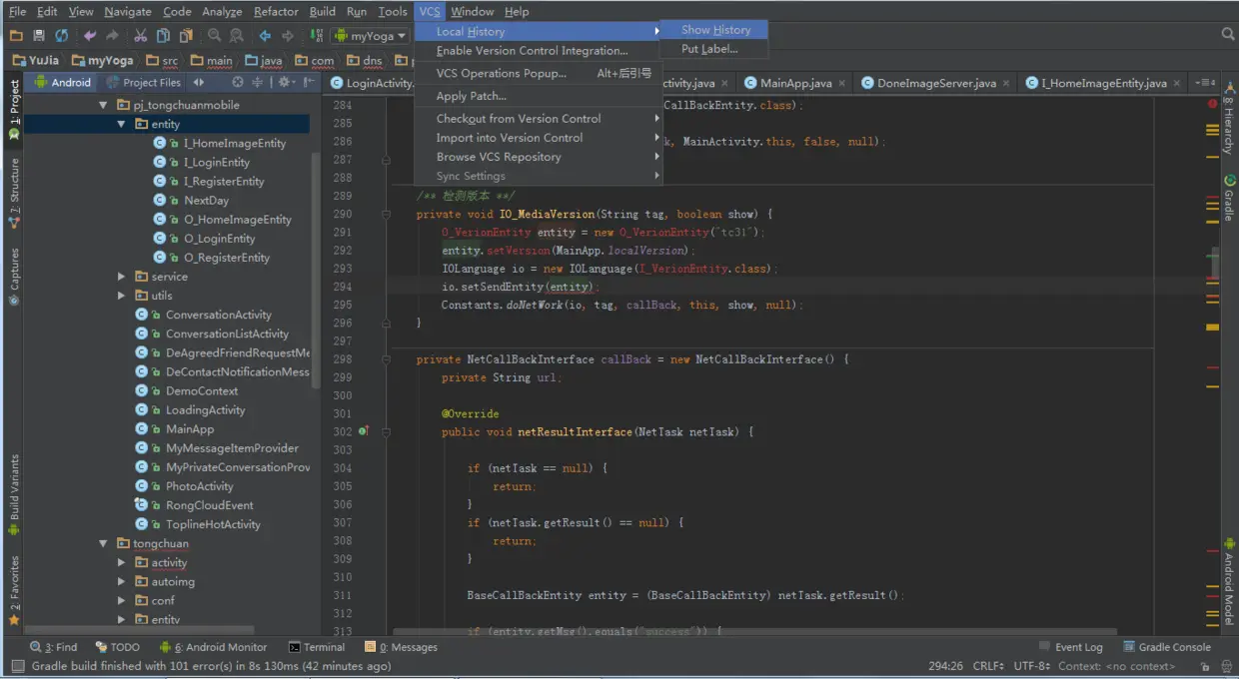Click the Undo arrow in toolbar

click(90, 36)
